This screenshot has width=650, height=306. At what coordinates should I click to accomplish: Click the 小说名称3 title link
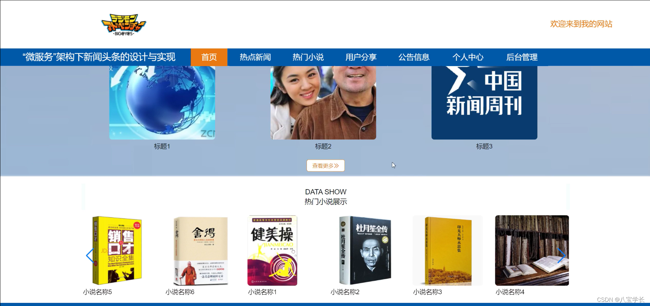click(x=427, y=292)
